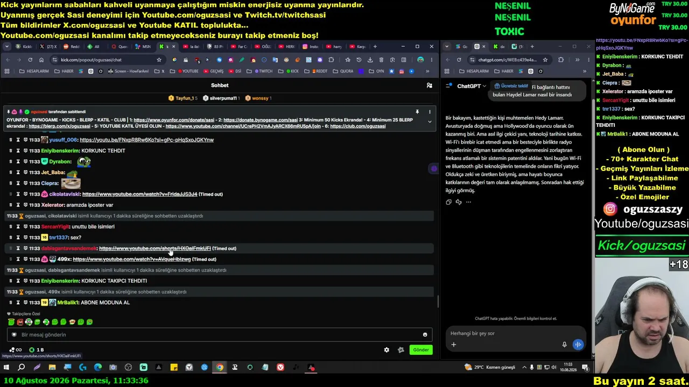Viewport: 689px width, 387px height.
Task: Click the green Gönder button
Action: [x=421, y=350]
